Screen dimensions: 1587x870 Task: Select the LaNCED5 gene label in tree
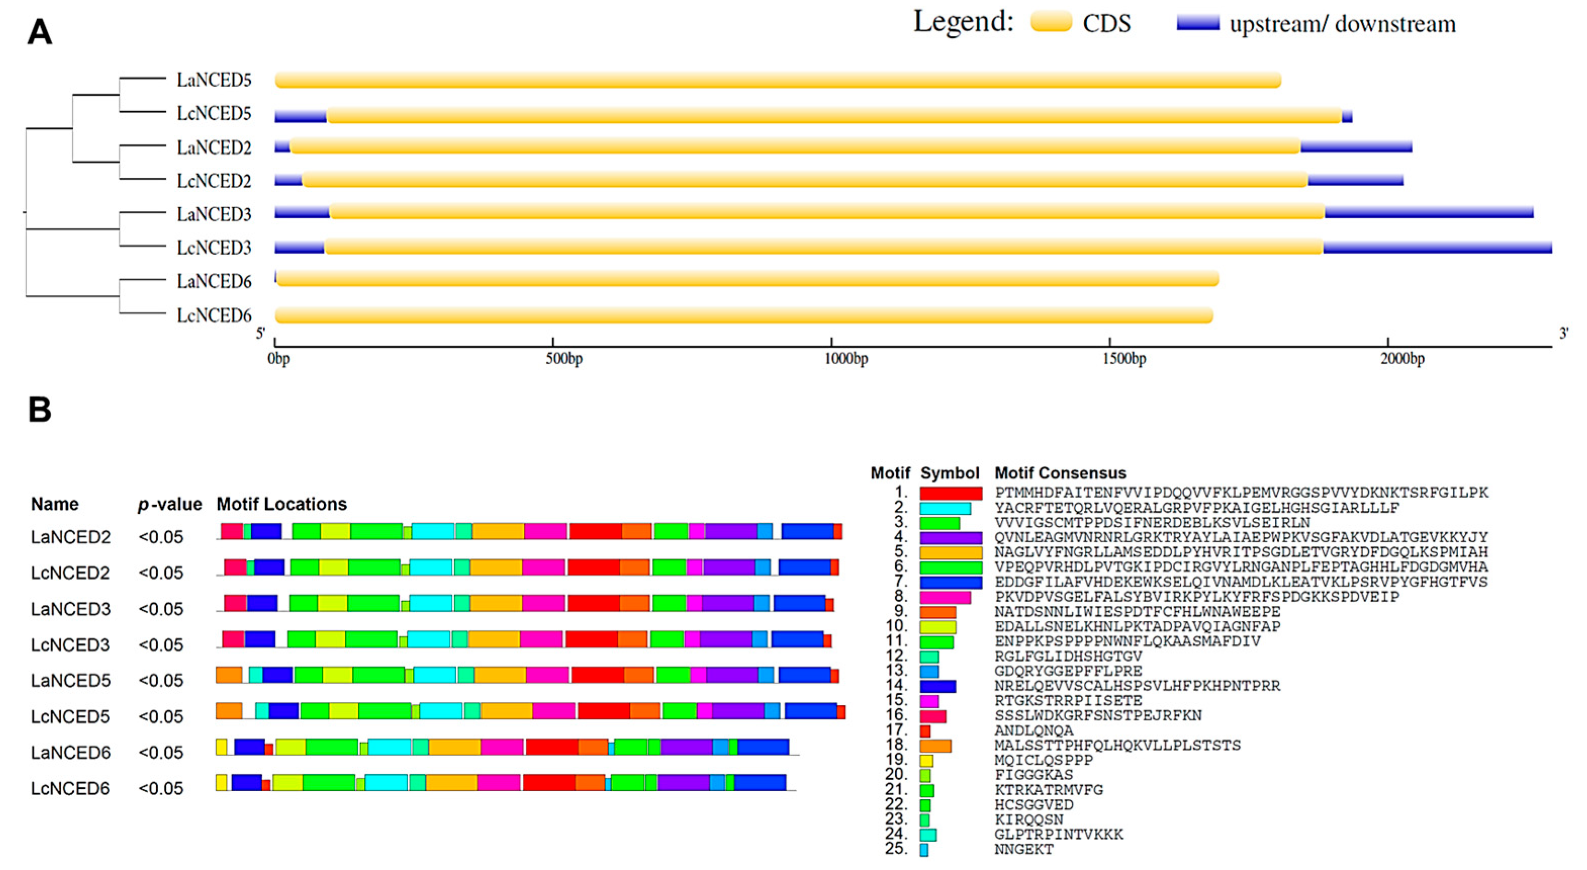pos(214,80)
